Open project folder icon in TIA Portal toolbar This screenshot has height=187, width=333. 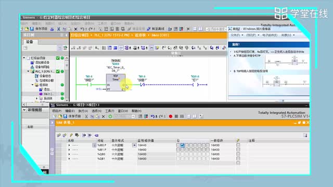pyautogui.click(x=27, y=29)
